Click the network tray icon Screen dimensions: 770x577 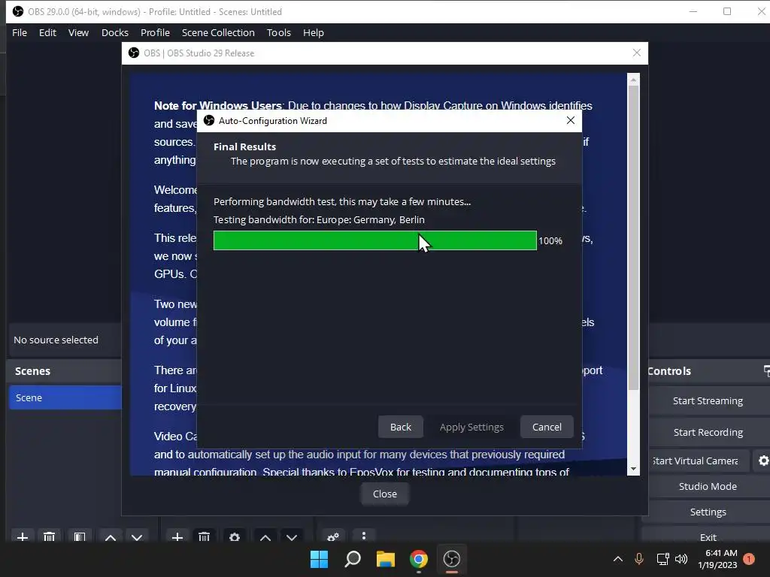[662, 559]
